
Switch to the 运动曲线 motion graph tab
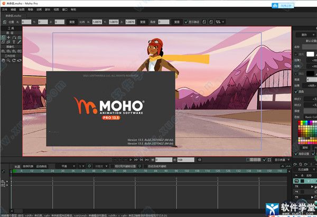tap(41, 166)
